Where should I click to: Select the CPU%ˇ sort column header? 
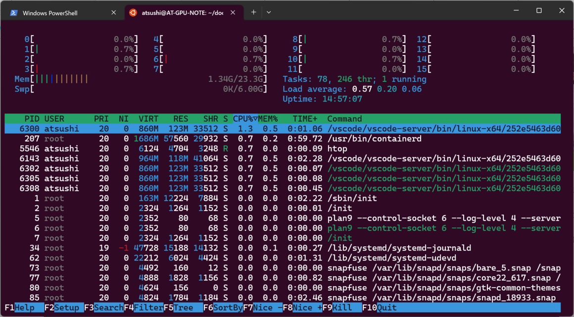coord(244,118)
